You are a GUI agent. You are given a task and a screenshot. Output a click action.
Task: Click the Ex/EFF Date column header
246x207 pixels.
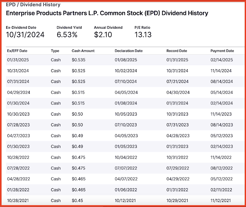tap(17, 51)
